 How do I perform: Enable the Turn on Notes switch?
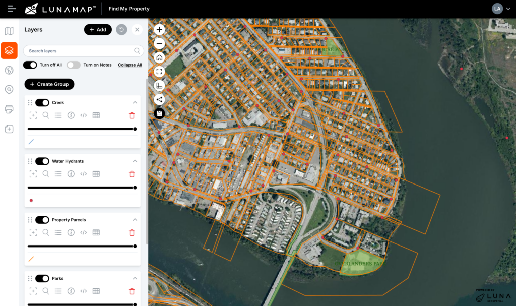coord(74,65)
